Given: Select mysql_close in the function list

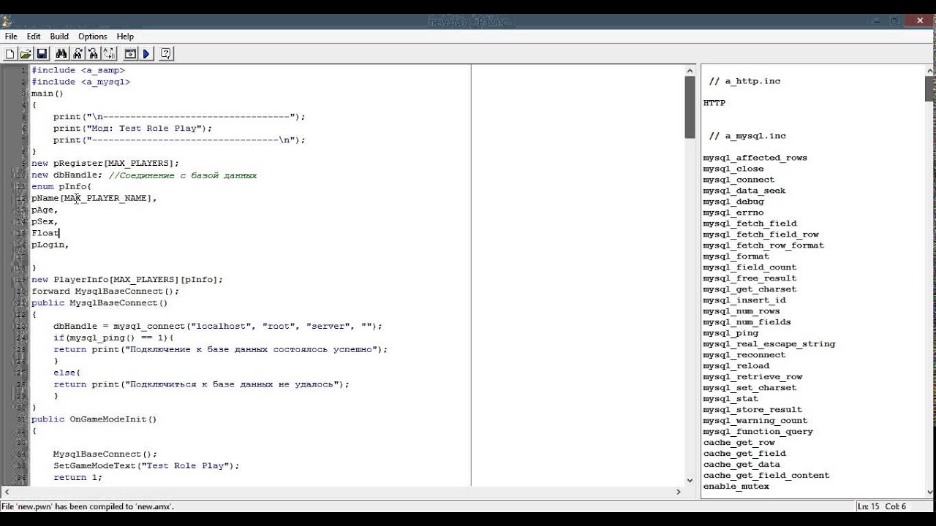Looking at the screenshot, I should pyautogui.click(x=733, y=169).
